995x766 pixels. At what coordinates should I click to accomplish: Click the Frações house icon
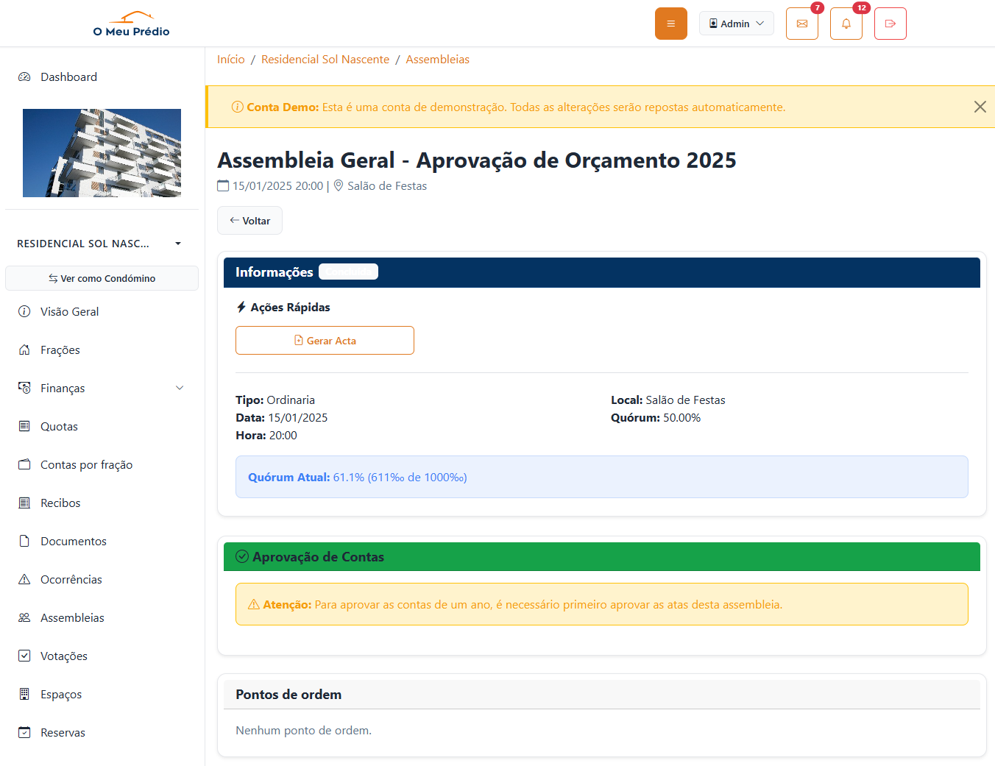pos(24,350)
